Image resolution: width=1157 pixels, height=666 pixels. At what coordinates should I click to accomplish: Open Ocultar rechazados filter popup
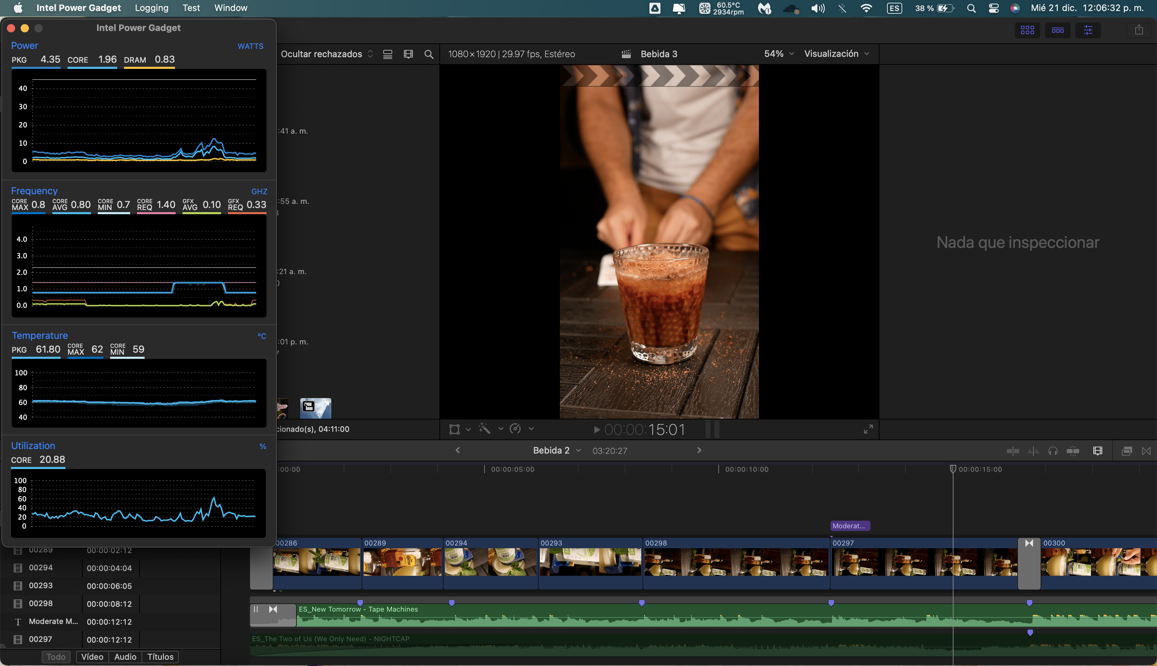(x=326, y=54)
